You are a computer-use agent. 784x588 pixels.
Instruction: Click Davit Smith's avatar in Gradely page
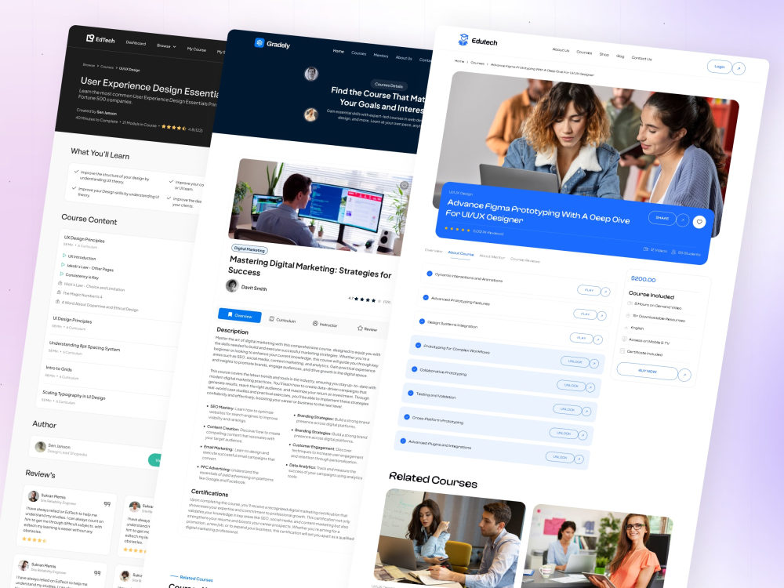(232, 285)
